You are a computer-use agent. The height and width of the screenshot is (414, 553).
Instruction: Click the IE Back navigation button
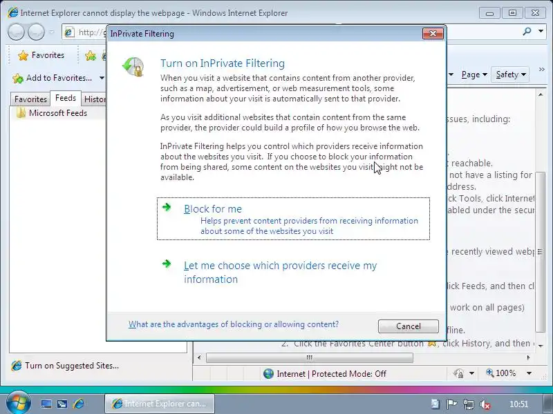pos(16,32)
